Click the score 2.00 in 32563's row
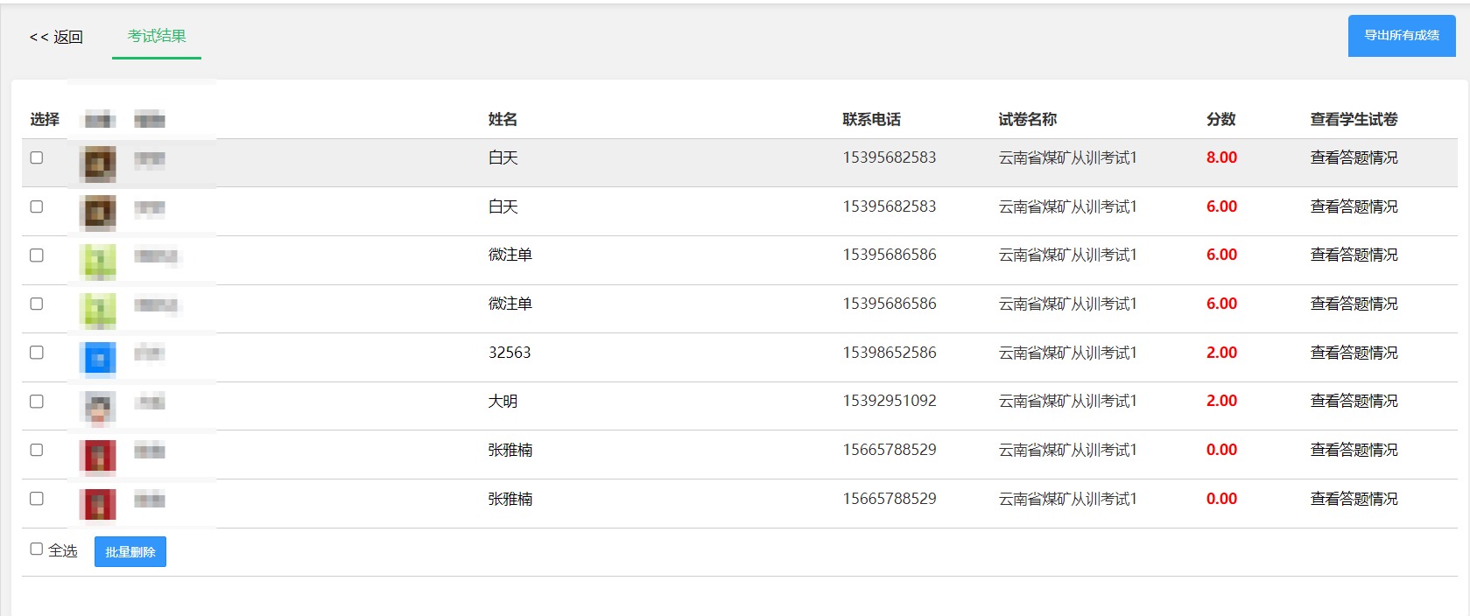This screenshot has width=1470, height=616. 1221,353
